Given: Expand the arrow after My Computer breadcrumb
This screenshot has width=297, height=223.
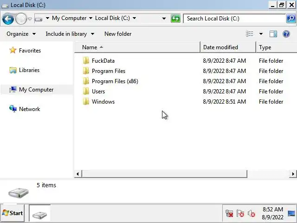Looking at the screenshot, I should point(91,19).
